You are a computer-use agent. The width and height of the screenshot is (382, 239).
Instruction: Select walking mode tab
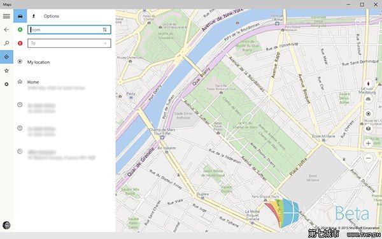34,16
